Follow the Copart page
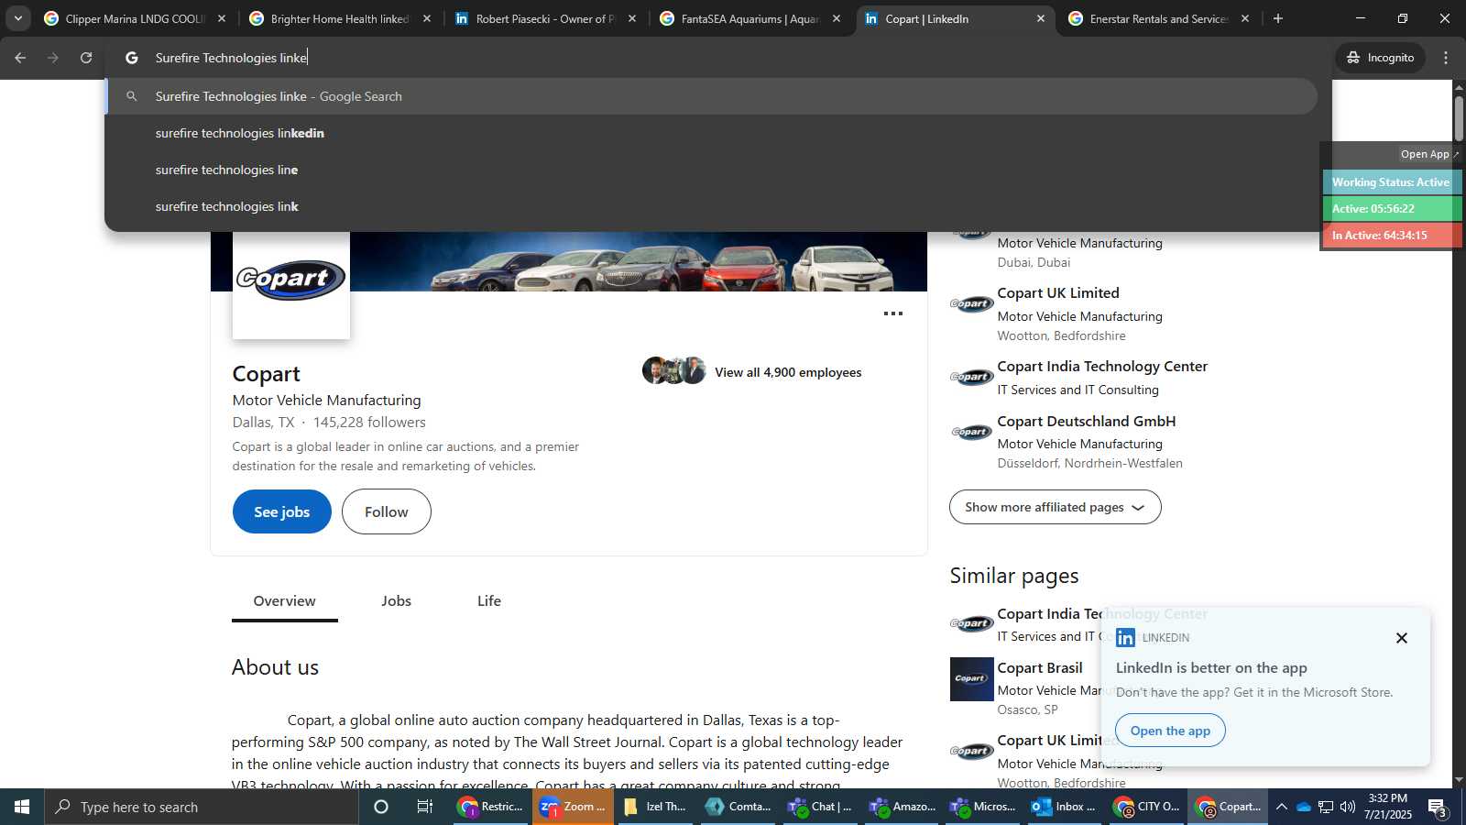Image resolution: width=1466 pixels, height=825 pixels. point(387,511)
